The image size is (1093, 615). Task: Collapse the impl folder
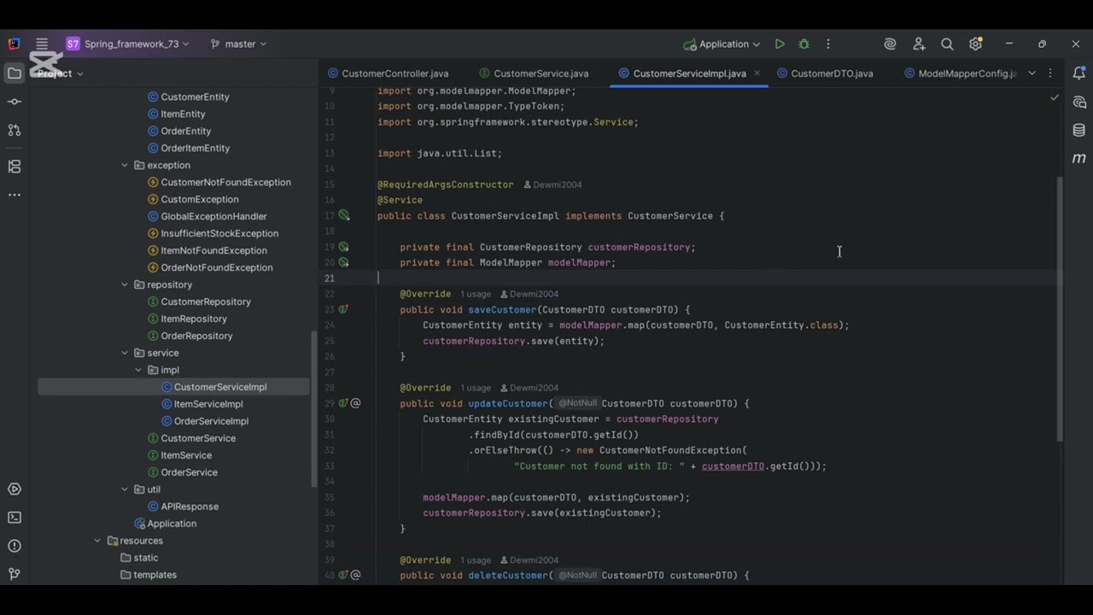(x=138, y=370)
